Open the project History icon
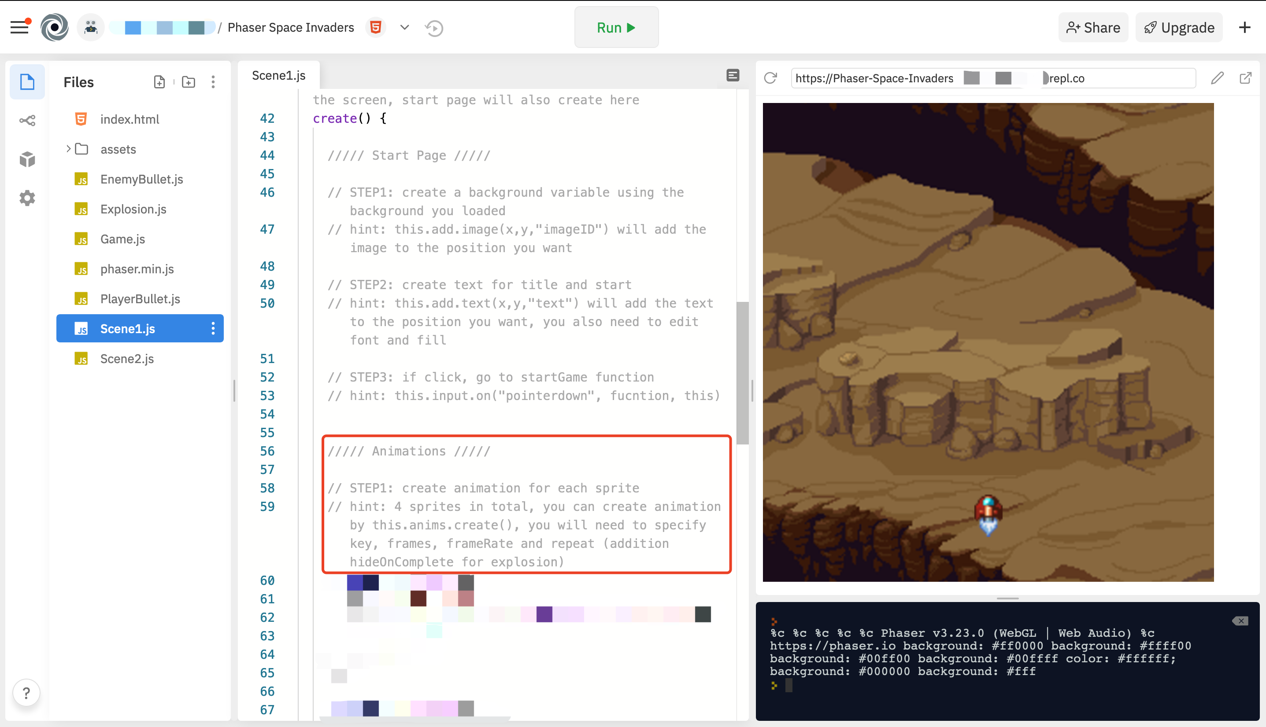The height and width of the screenshot is (727, 1266). (434, 27)
